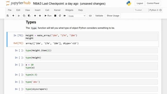Click the Logout button
This screenshot has width=167, height=94.
(140, 3)
